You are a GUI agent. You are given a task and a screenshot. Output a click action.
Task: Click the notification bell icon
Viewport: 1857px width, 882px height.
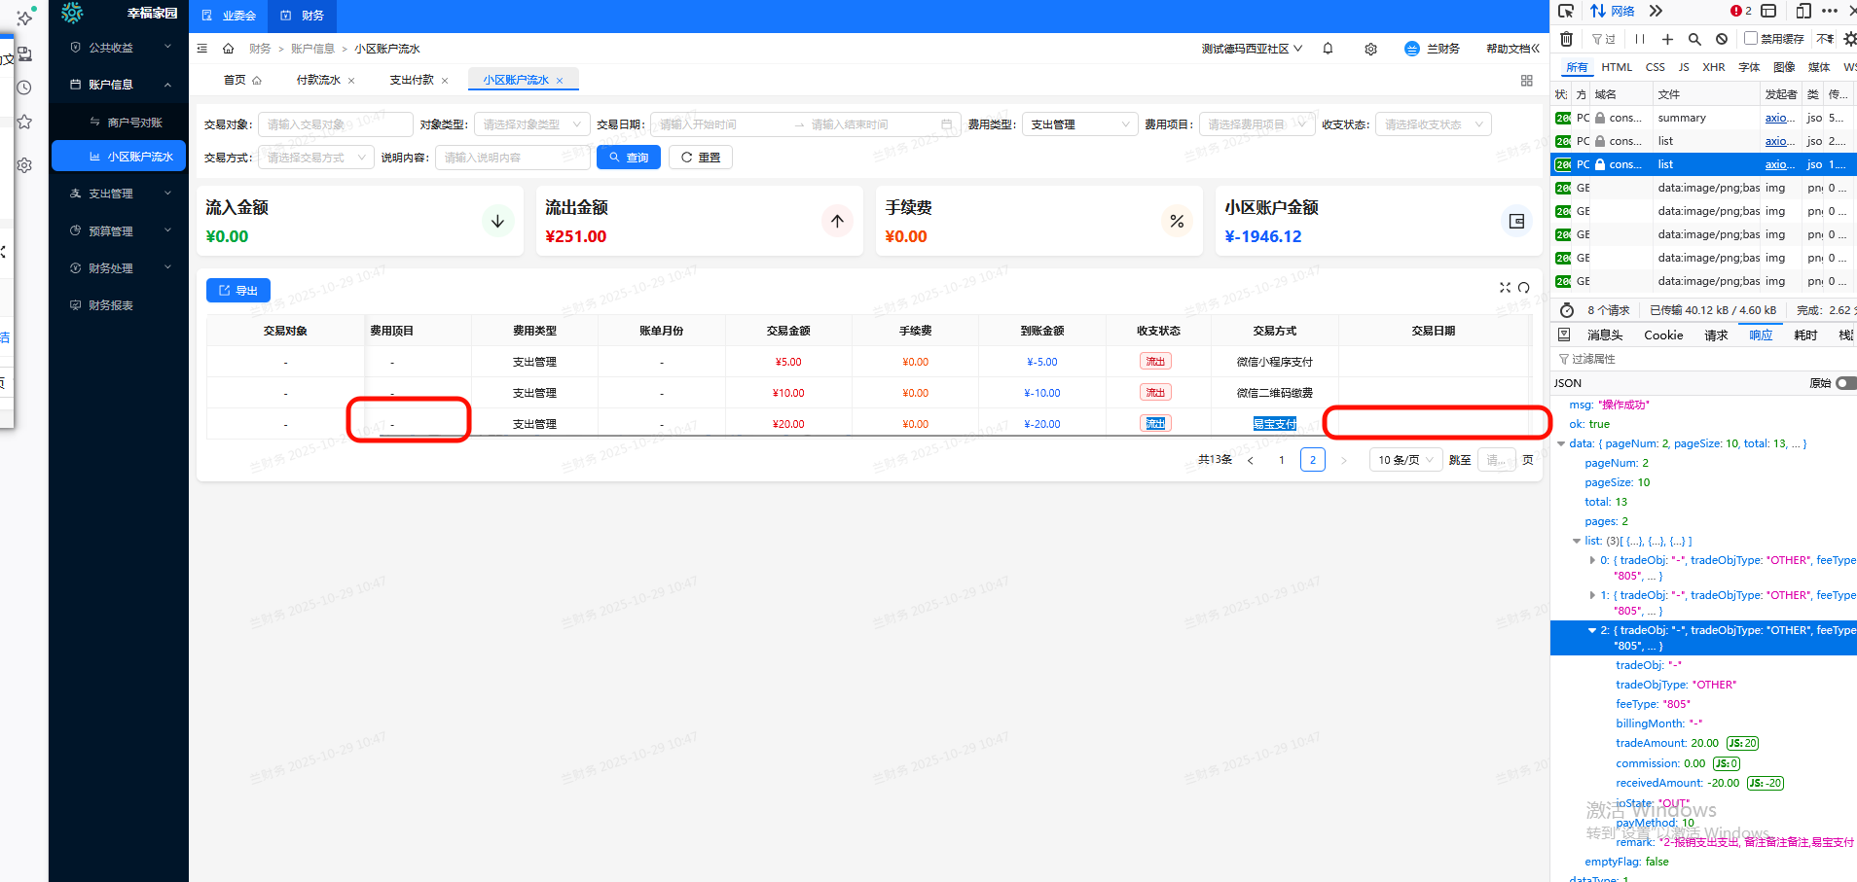(1328, 49)
